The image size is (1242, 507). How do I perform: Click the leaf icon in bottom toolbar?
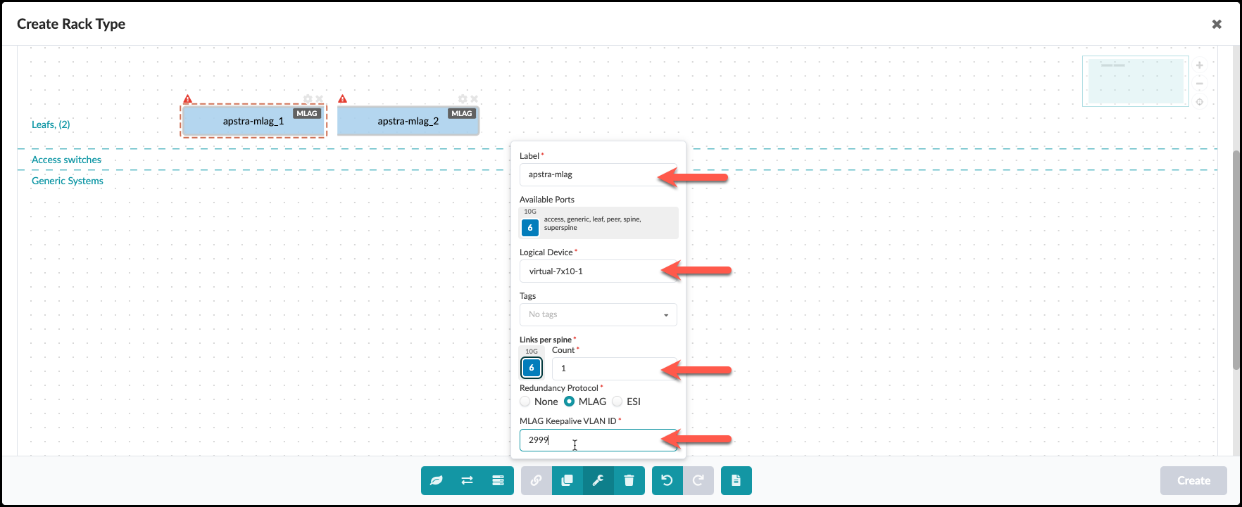pyautogui.click(x=437, y=481)
